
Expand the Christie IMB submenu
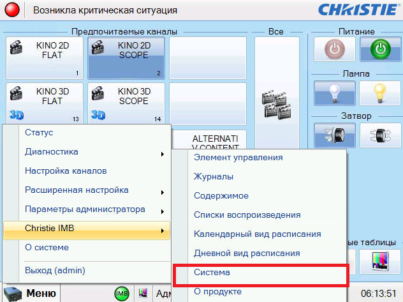coord(87,230)
